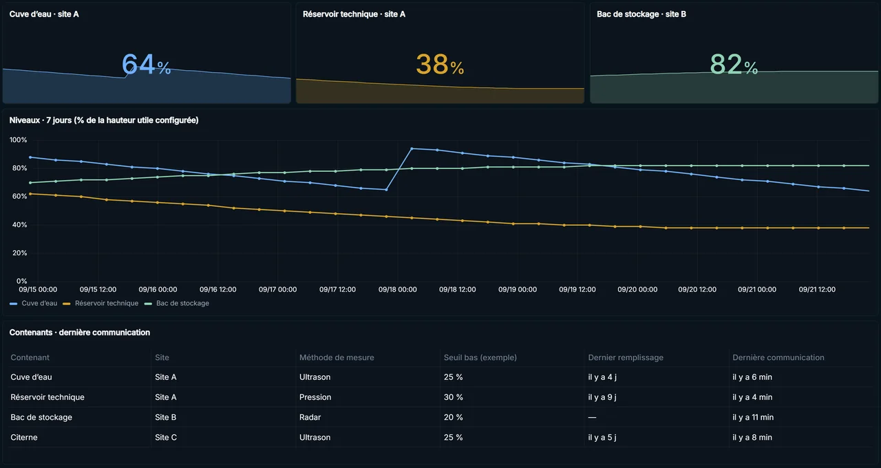Open the "Cuve d'eau · site A" panel title
Viewport: 881px width, 468px height.
(44, 14)
